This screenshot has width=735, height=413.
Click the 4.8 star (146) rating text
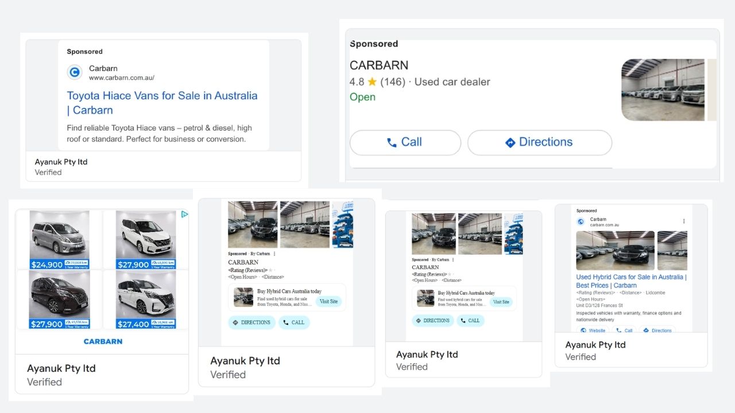(377, 81)
